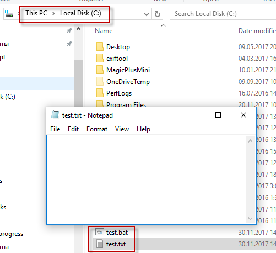Open the Notepad File menu

click(55, 129)
